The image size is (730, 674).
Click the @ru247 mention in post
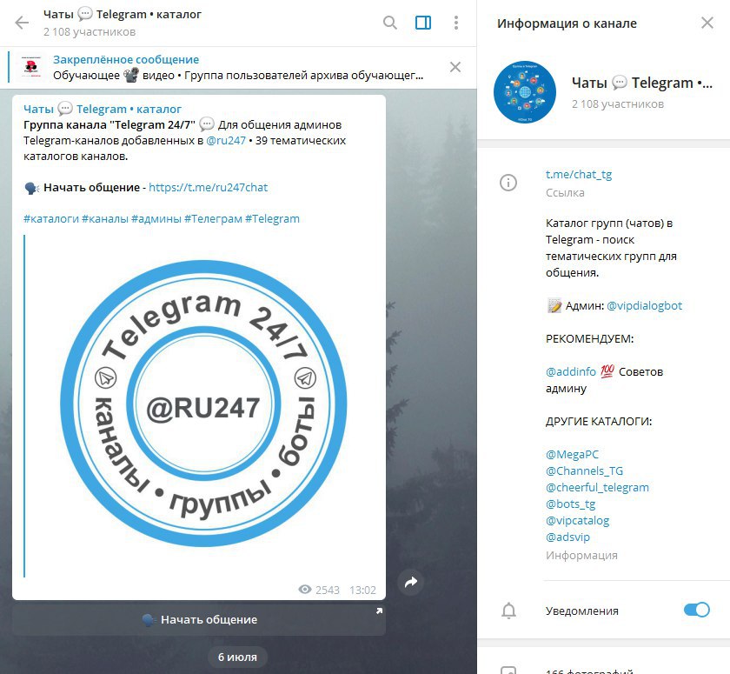(x=226, y=140)
